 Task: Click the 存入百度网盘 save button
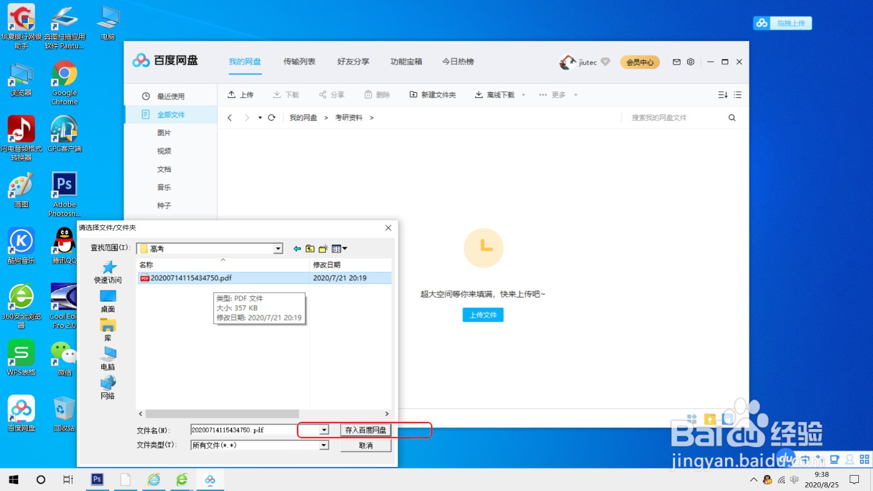[x=365, y=430]
